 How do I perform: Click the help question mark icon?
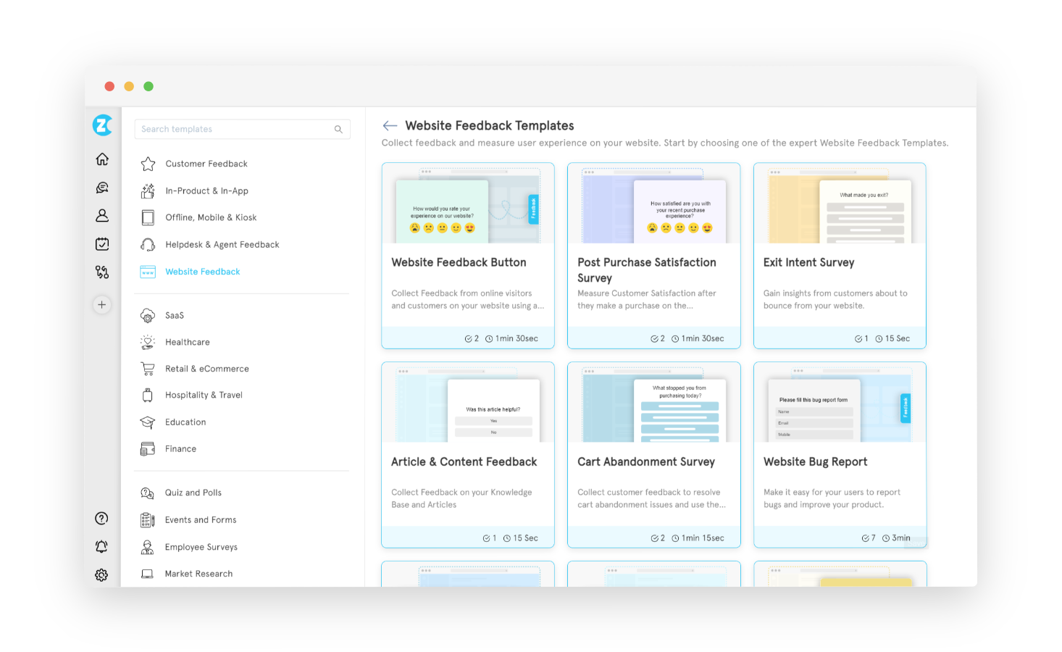click(x=101, y=518)
